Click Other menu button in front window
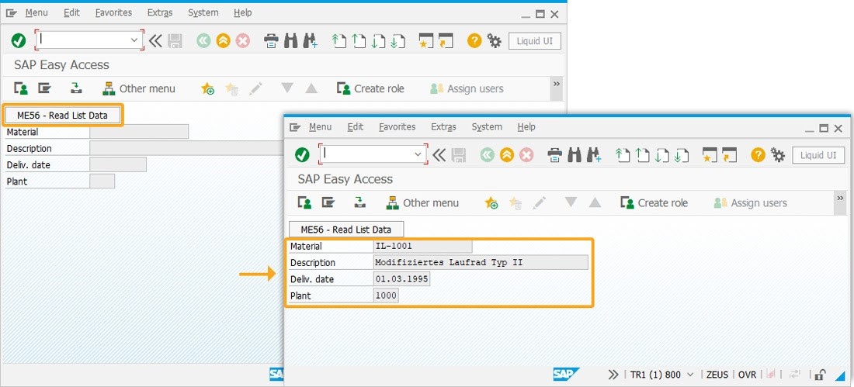This screenshot has width=854, height=387. [x=422, y=203]
